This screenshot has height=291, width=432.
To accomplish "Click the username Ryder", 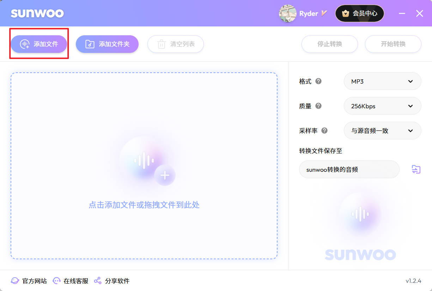I will coord(309,14).
